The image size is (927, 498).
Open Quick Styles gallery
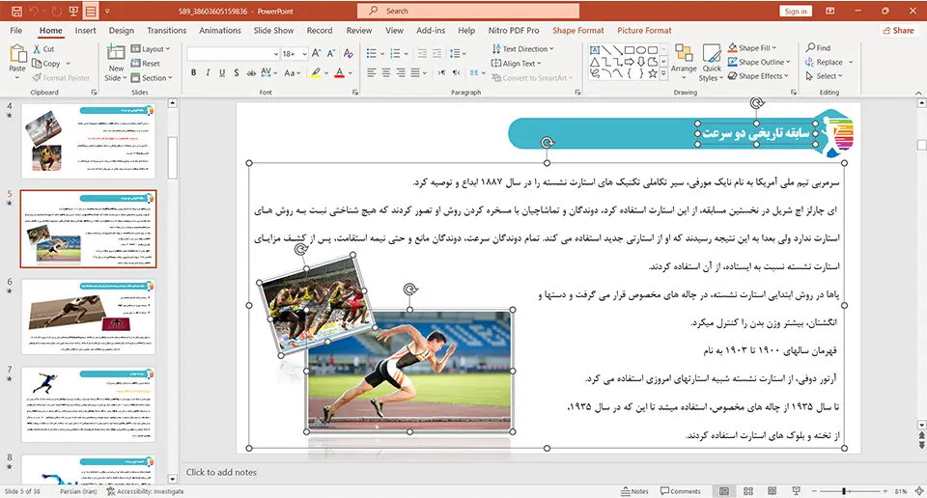(712, 62)
